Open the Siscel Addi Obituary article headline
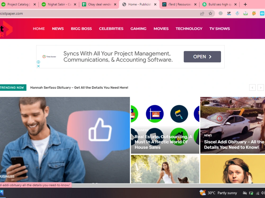This screenshot has height=198, width=265. point(234,144)
